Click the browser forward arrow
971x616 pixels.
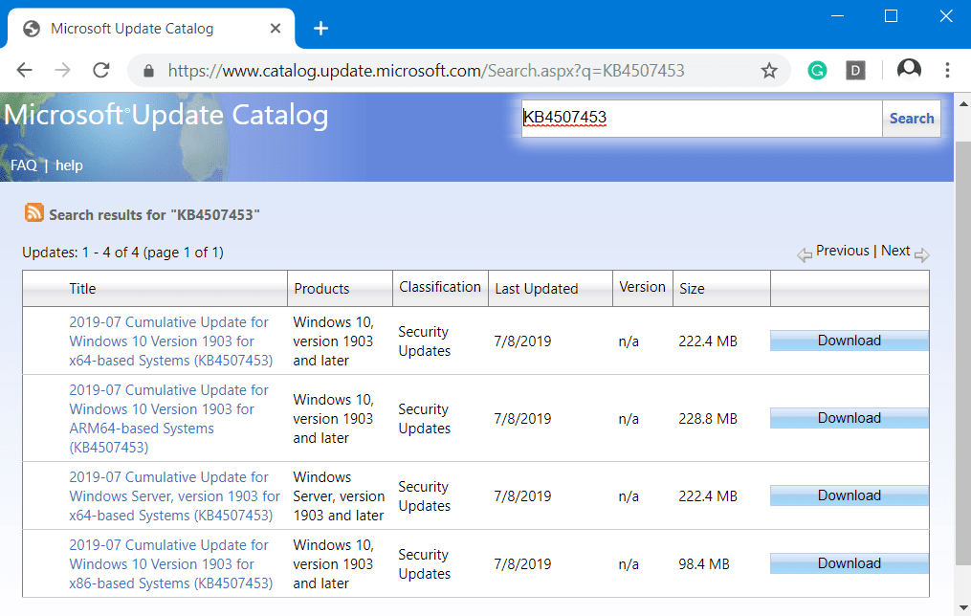pos(62,70)
